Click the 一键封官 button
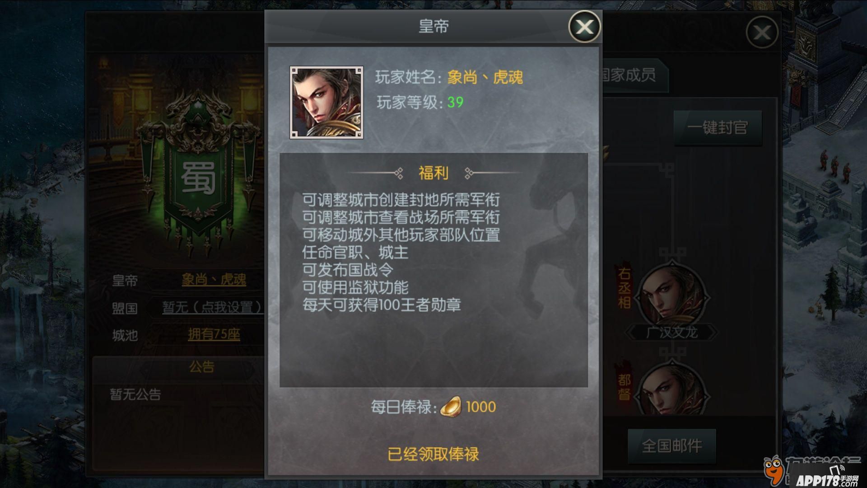This screenshot has width=867, height=488. 718,128
